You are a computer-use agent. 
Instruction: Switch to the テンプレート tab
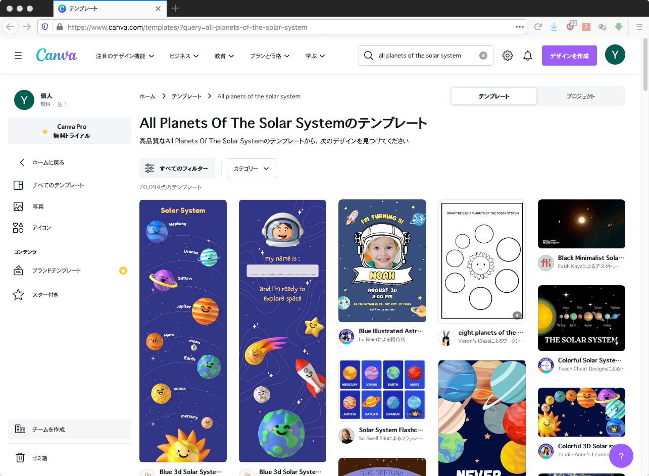click(494, 96)
